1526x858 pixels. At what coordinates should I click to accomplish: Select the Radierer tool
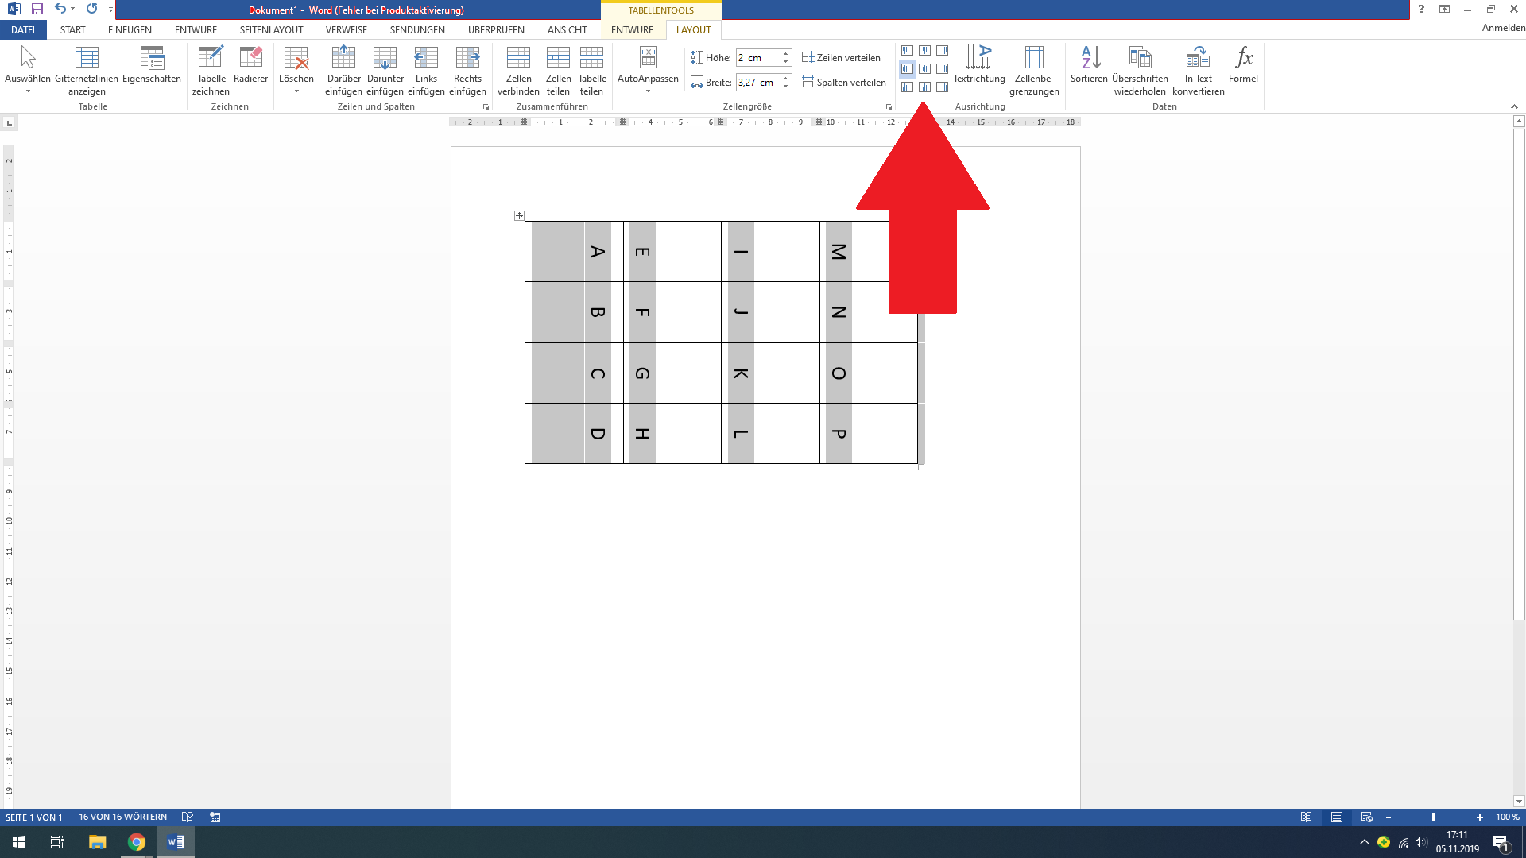pos(251,70)
